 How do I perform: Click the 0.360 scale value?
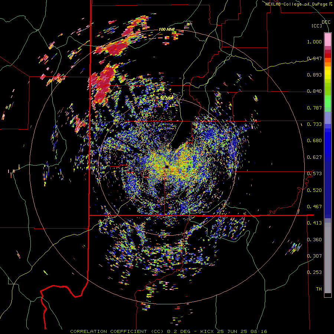click(314, 240)
